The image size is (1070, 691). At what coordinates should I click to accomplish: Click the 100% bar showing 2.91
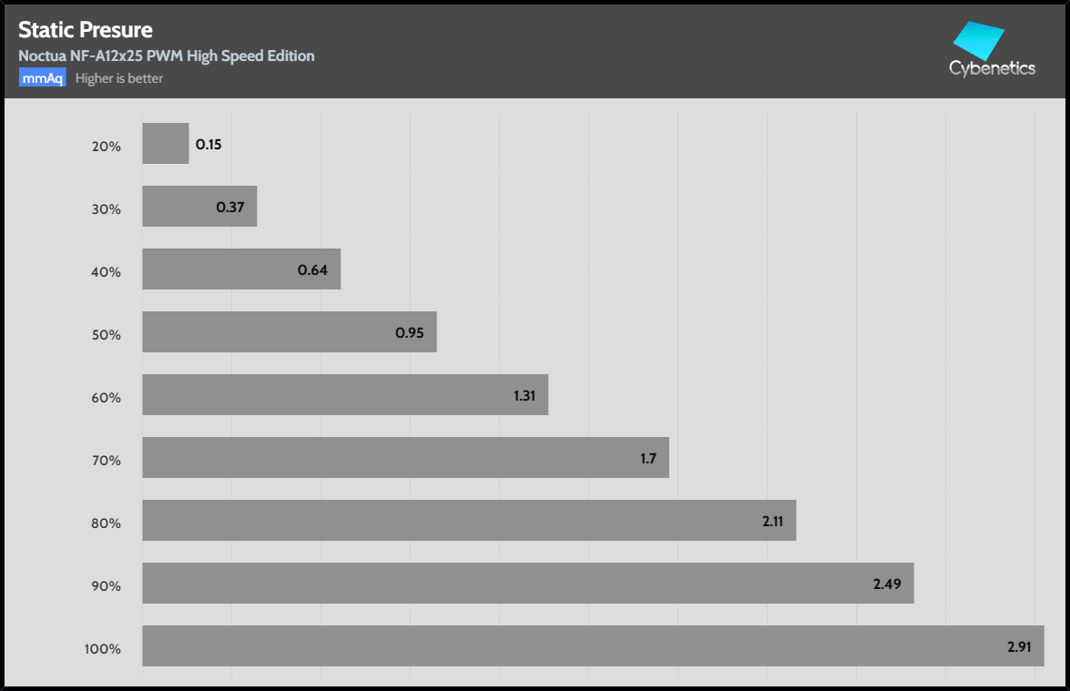tap(592, 645)
